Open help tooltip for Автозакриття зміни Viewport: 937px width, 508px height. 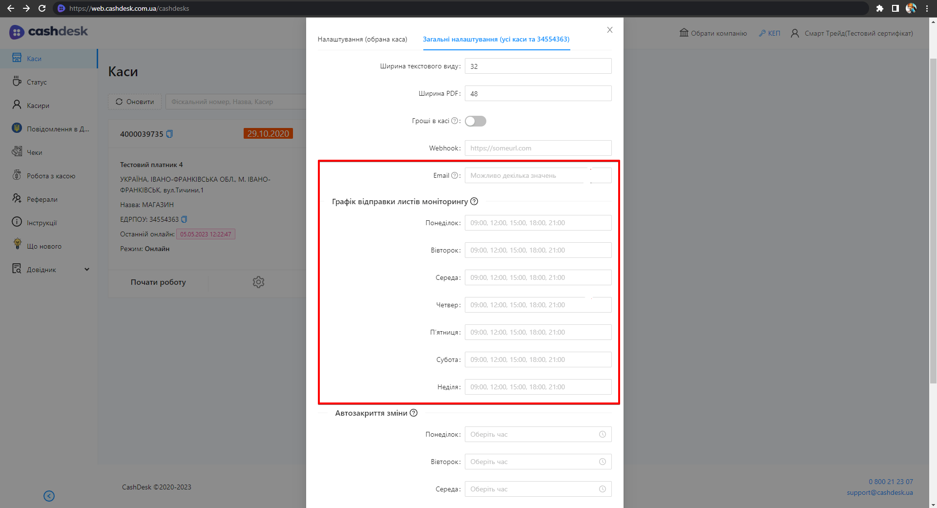tap(414, 413)
